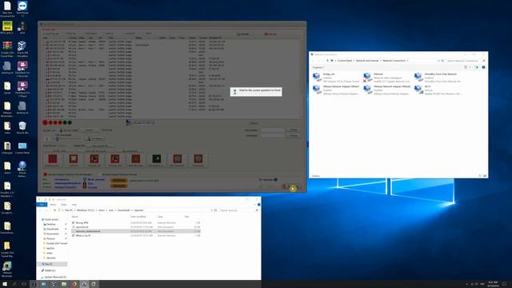Image resolution: width=512 pixels, height=288 pixels.
Task: Open the File tab in File Explorer
Action: pos(42,205)
